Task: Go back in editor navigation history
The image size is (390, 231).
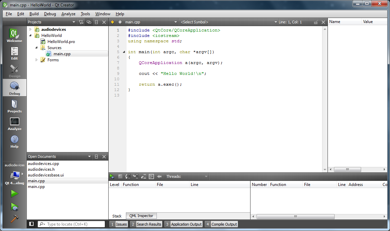Action: point(112,22)
